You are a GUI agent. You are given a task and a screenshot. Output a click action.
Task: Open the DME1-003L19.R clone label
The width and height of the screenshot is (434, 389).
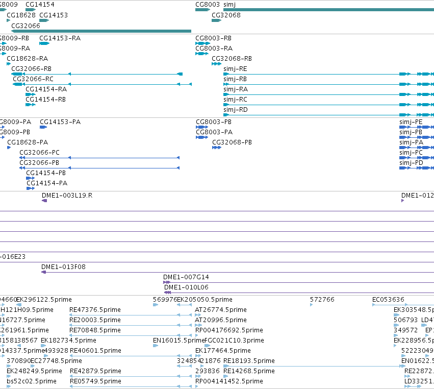(x=67, y=196)
